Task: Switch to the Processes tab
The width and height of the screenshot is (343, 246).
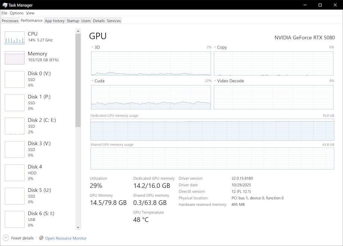Action: coord(10,21)
